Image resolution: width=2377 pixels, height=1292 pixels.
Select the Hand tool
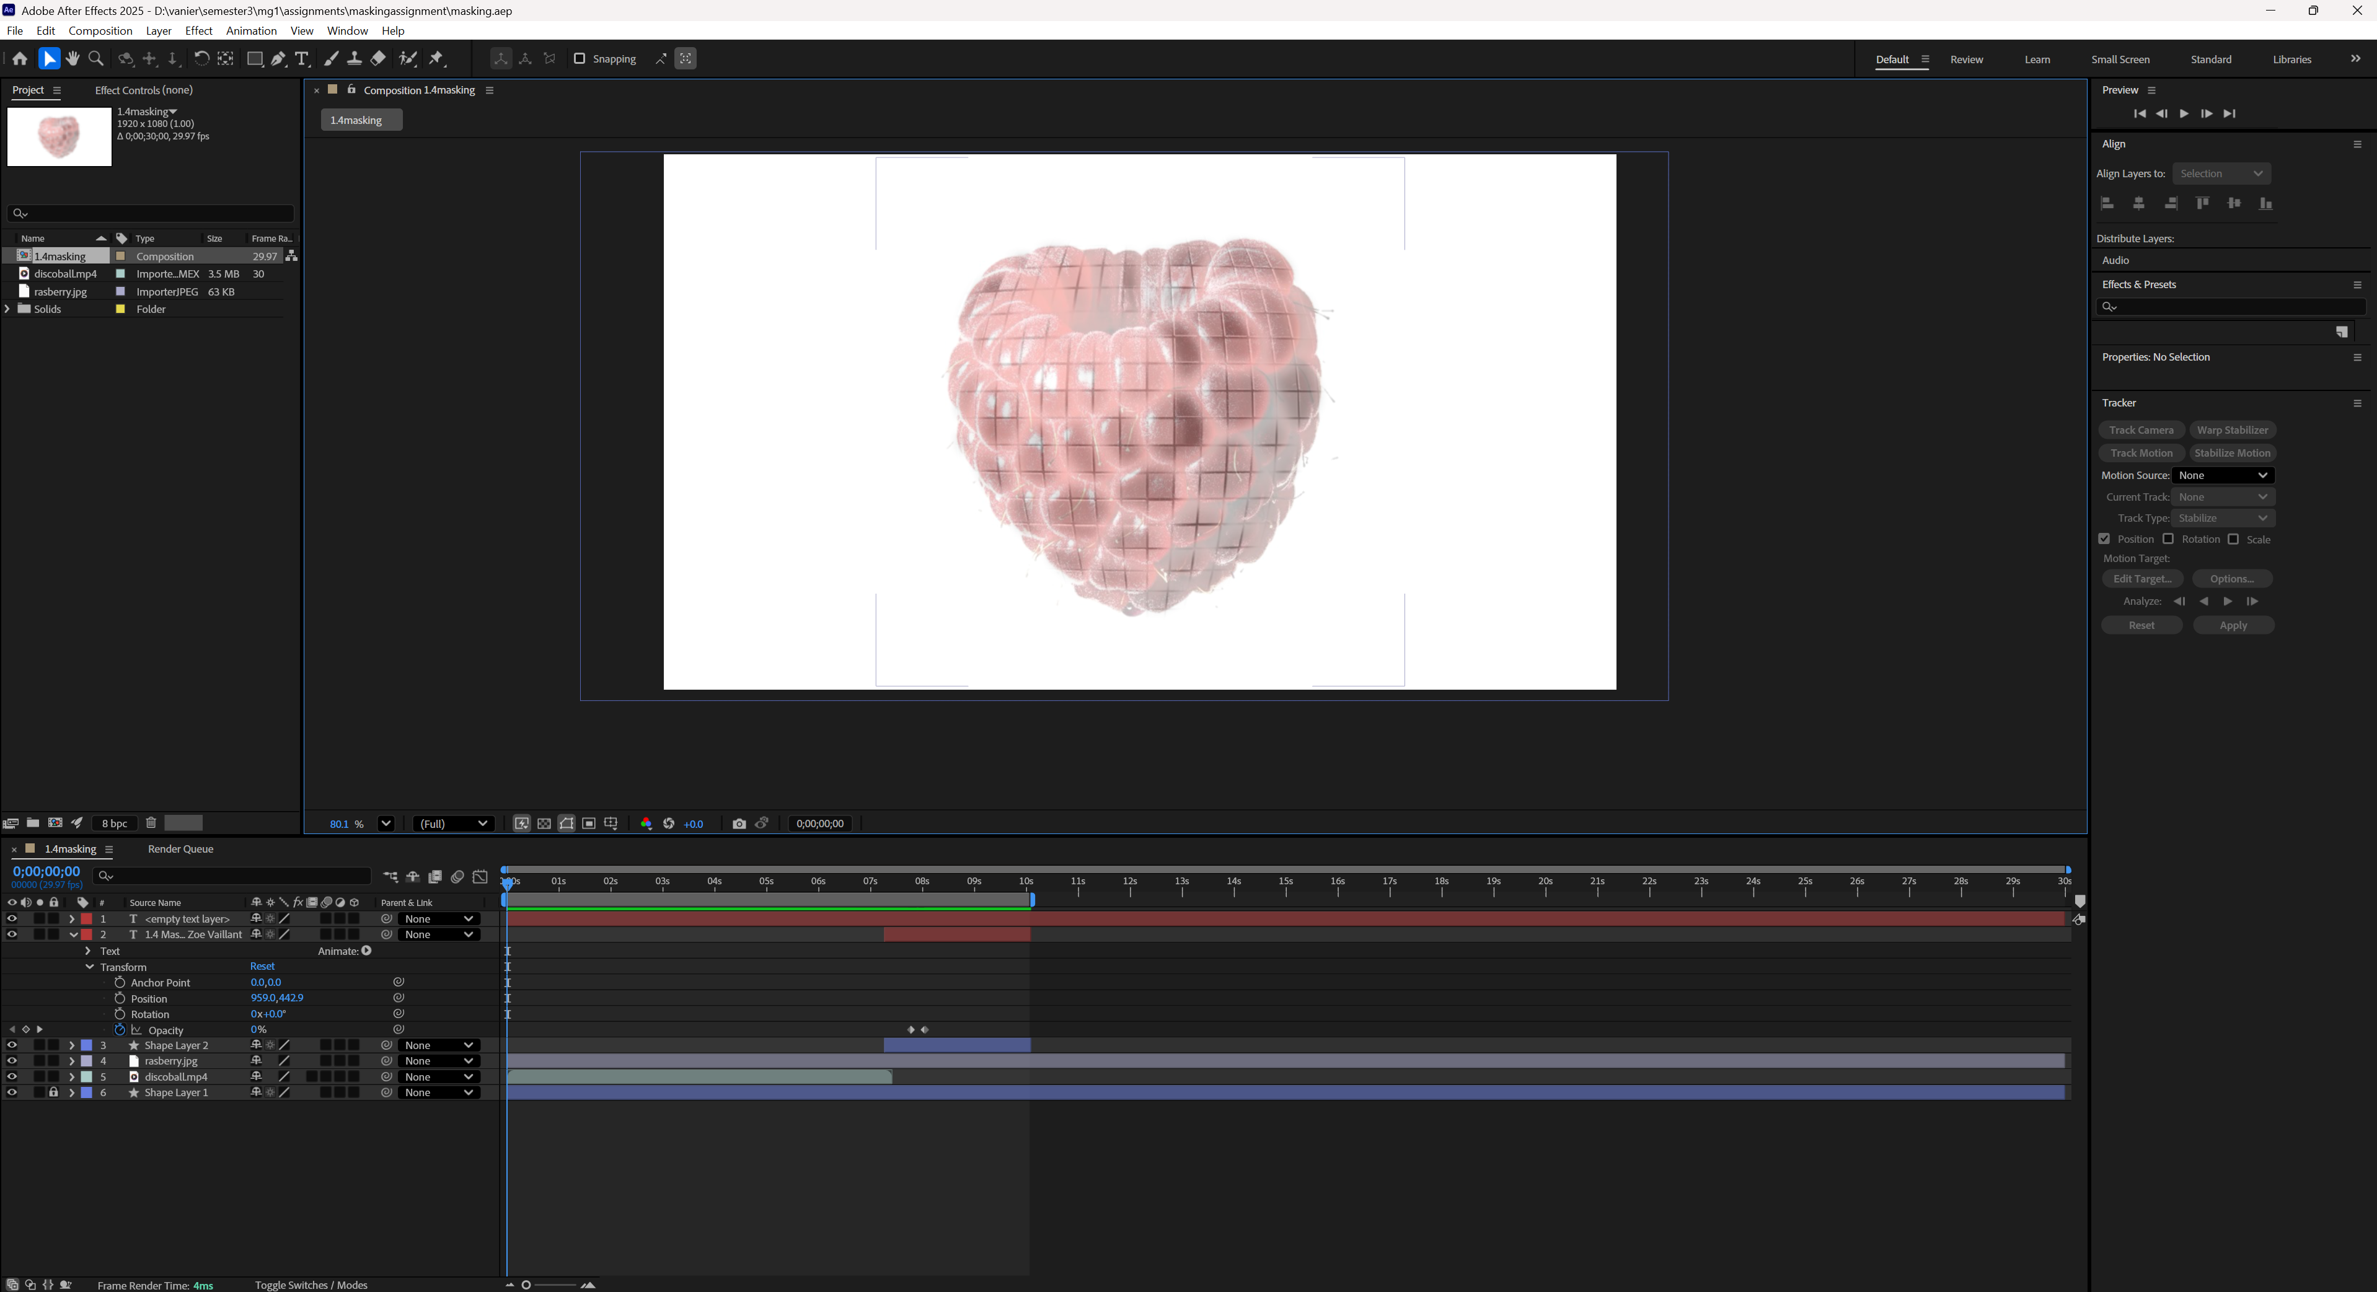(73, 59)
